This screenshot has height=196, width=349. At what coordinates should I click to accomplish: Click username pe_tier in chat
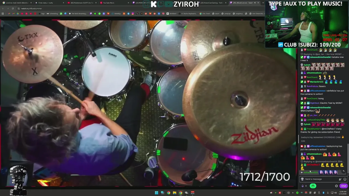coord(314,115)
